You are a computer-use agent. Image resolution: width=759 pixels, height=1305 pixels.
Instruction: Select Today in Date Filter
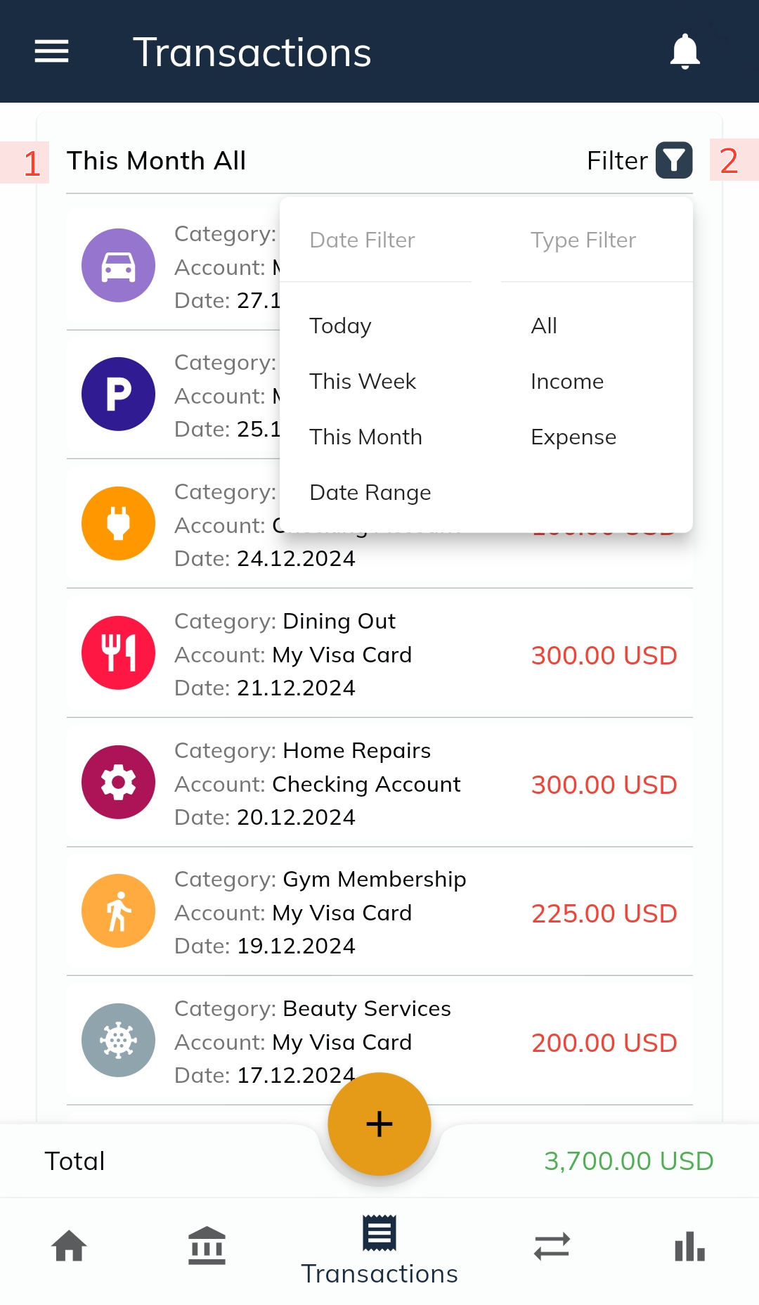[x=340, y=326]
